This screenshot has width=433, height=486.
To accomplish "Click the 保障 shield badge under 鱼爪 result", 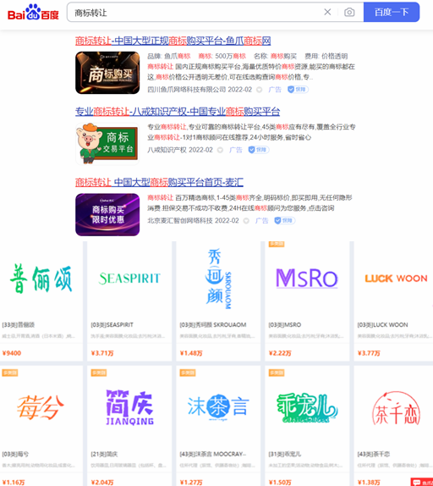I will pyautogui.click(x=298, y=90).
